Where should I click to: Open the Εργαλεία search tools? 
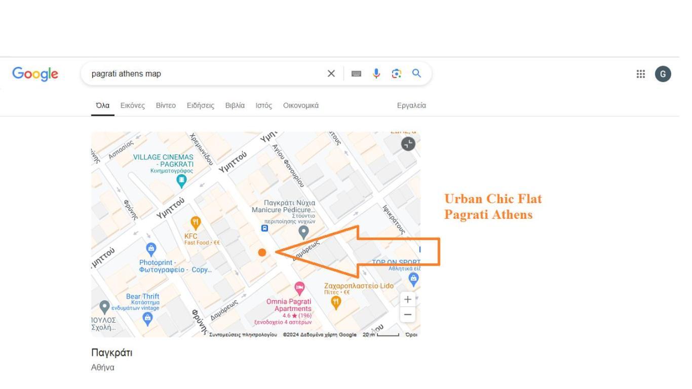[412, 105]
